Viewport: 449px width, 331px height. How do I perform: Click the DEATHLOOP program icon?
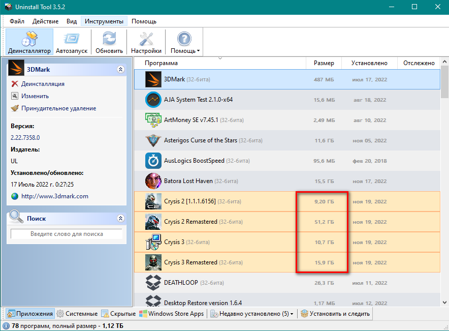153,282
